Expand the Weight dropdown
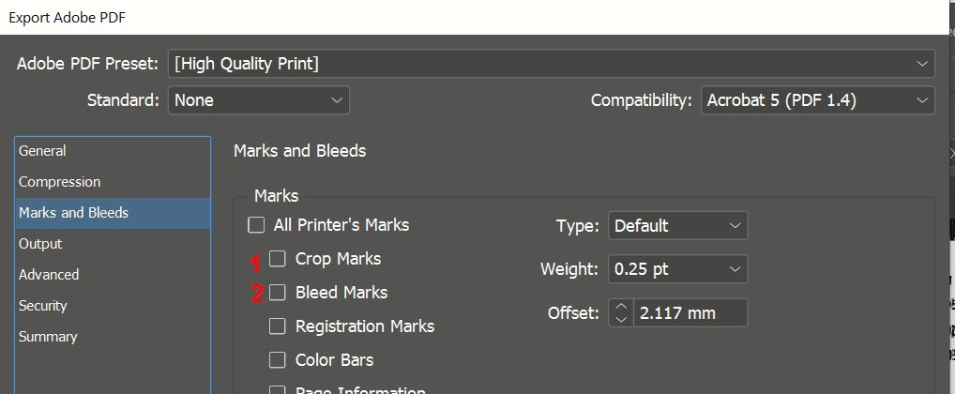The width and height of the screenshot is (955, 394). tap(677, 269)
